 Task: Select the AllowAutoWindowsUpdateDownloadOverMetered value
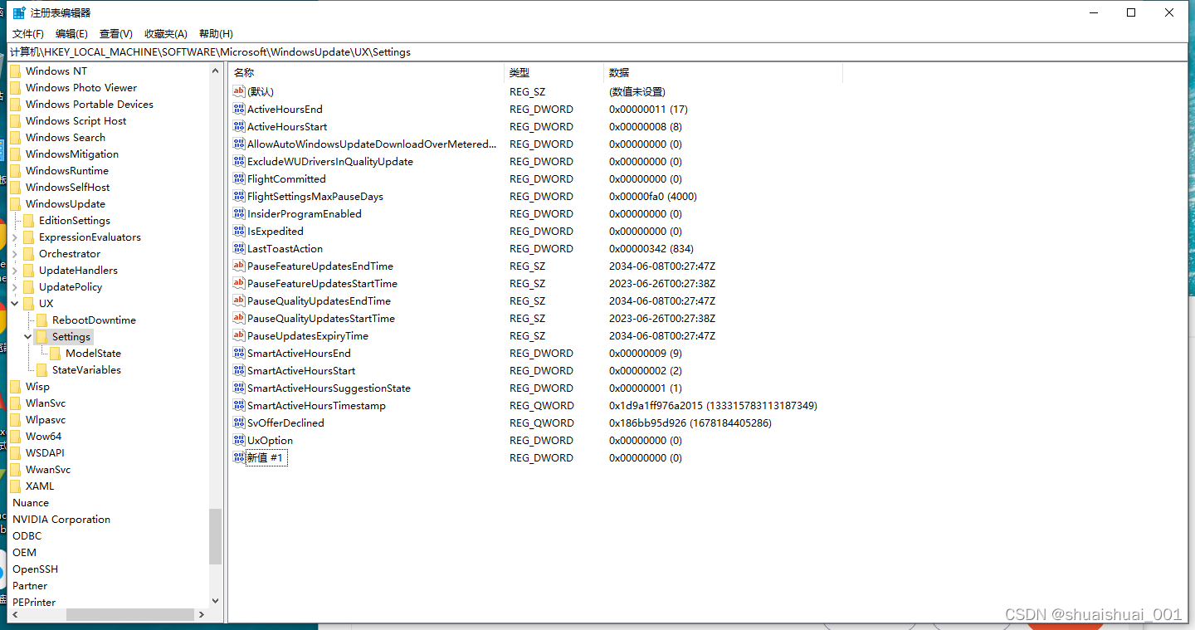(x=371, y=144)
